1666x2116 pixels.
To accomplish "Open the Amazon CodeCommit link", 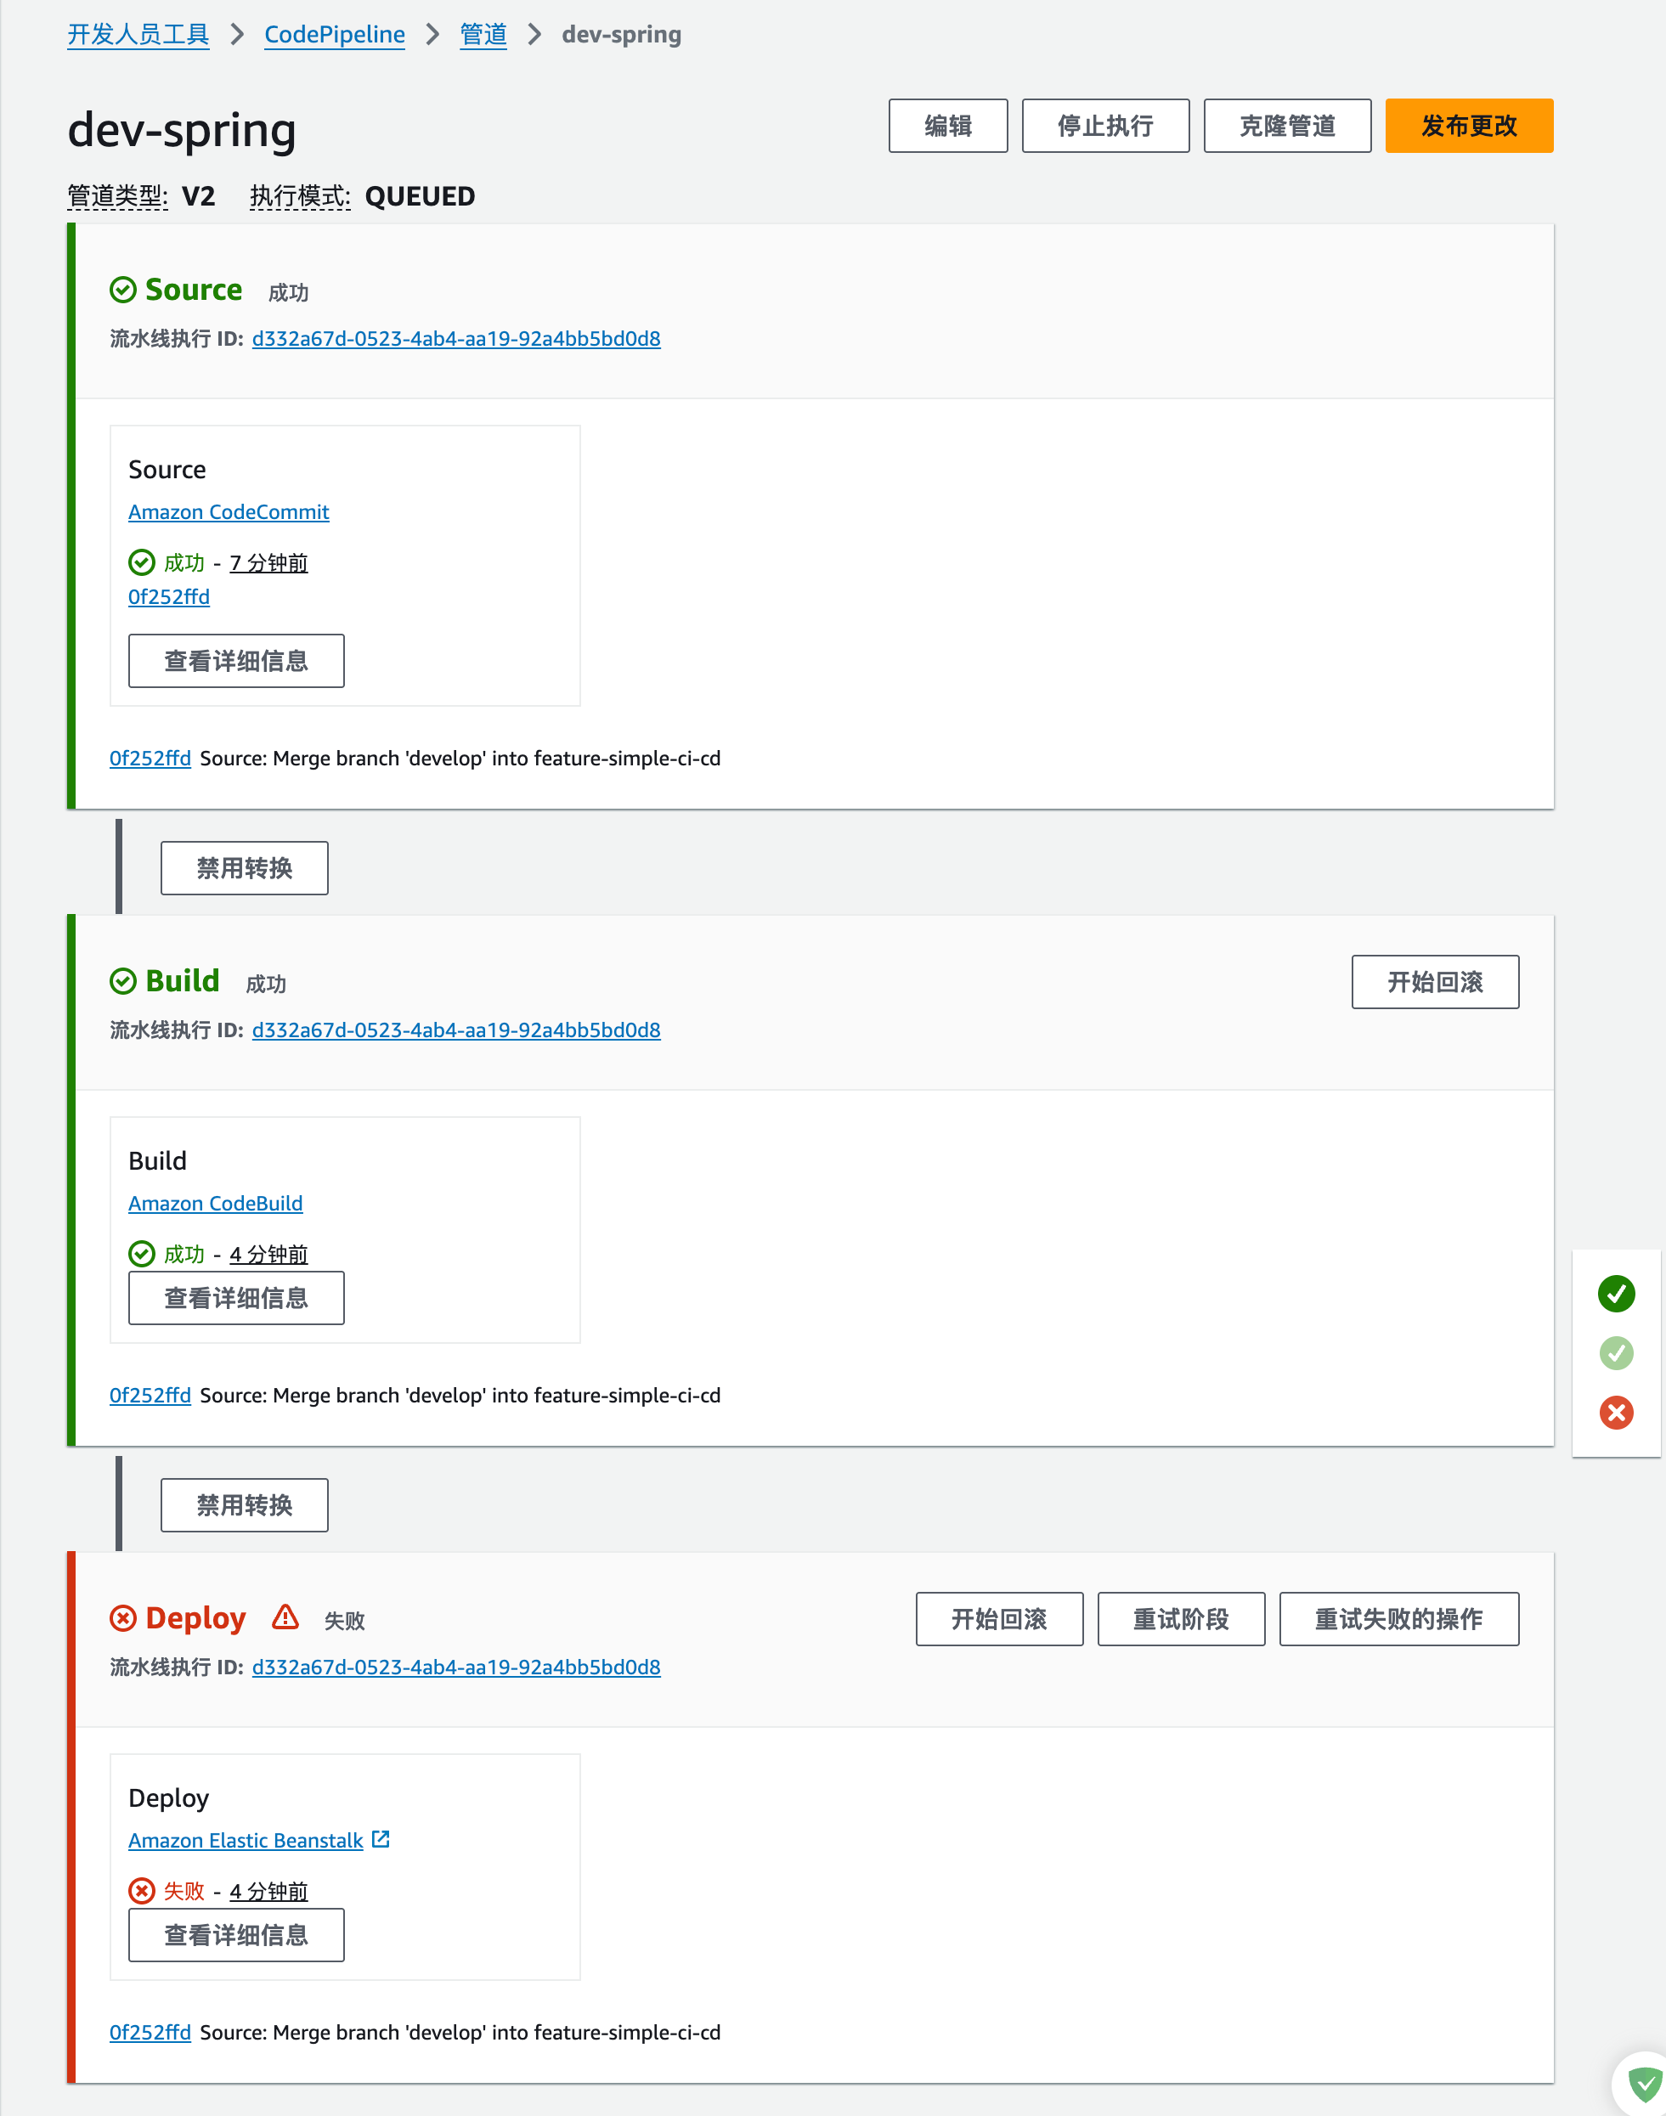I will [x=229, y=512].
